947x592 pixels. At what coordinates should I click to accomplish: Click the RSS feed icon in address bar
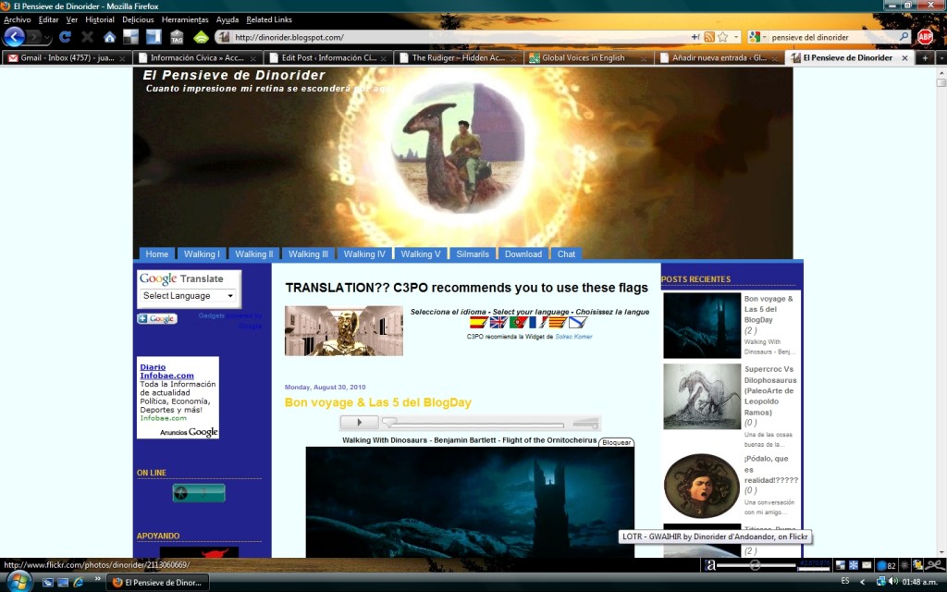(x=709, y=37)
